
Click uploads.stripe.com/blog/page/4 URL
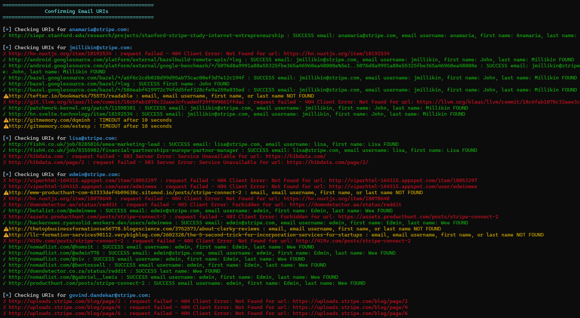64,307
